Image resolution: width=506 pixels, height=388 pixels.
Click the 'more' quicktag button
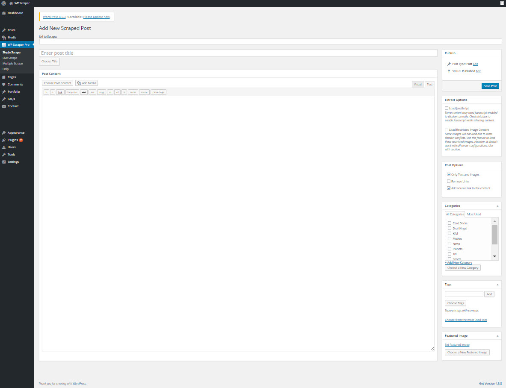click(144, 92)
